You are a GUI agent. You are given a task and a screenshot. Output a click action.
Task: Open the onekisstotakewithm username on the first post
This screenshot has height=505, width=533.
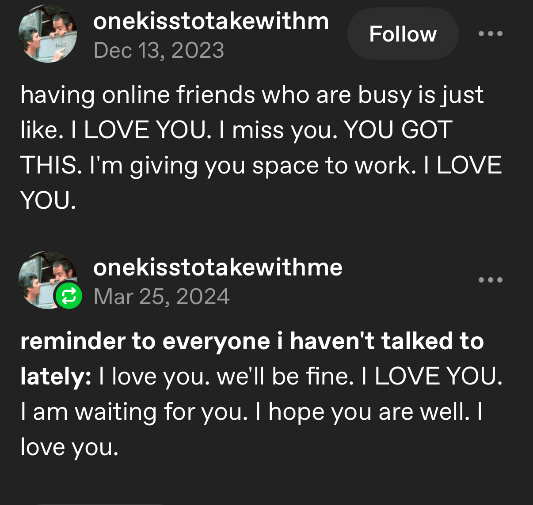[211, 21]
